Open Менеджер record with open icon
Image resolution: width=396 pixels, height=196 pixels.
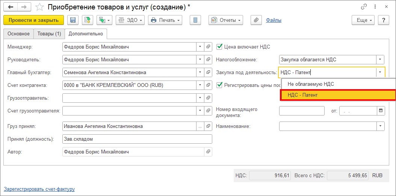[208, 47]
